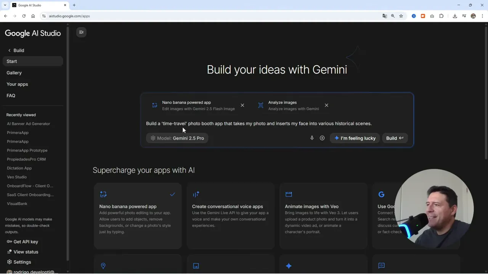Click the Analyze images chip icon
The width and height of the screenshot is (488, 274).
point(260,105)
